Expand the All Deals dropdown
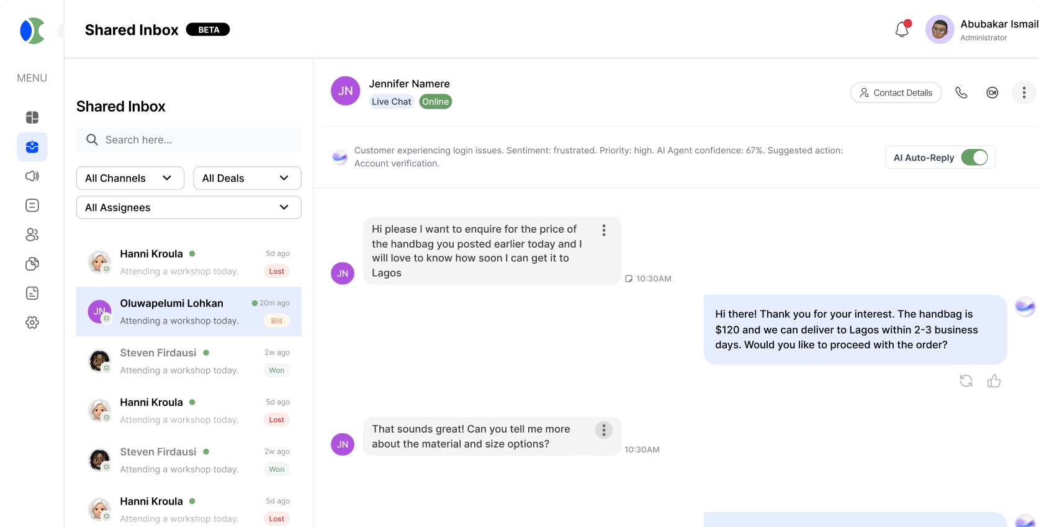Image resolution: width=1039 pixels, height=527 pixels. pyautogui.click(x=247, y=178)
